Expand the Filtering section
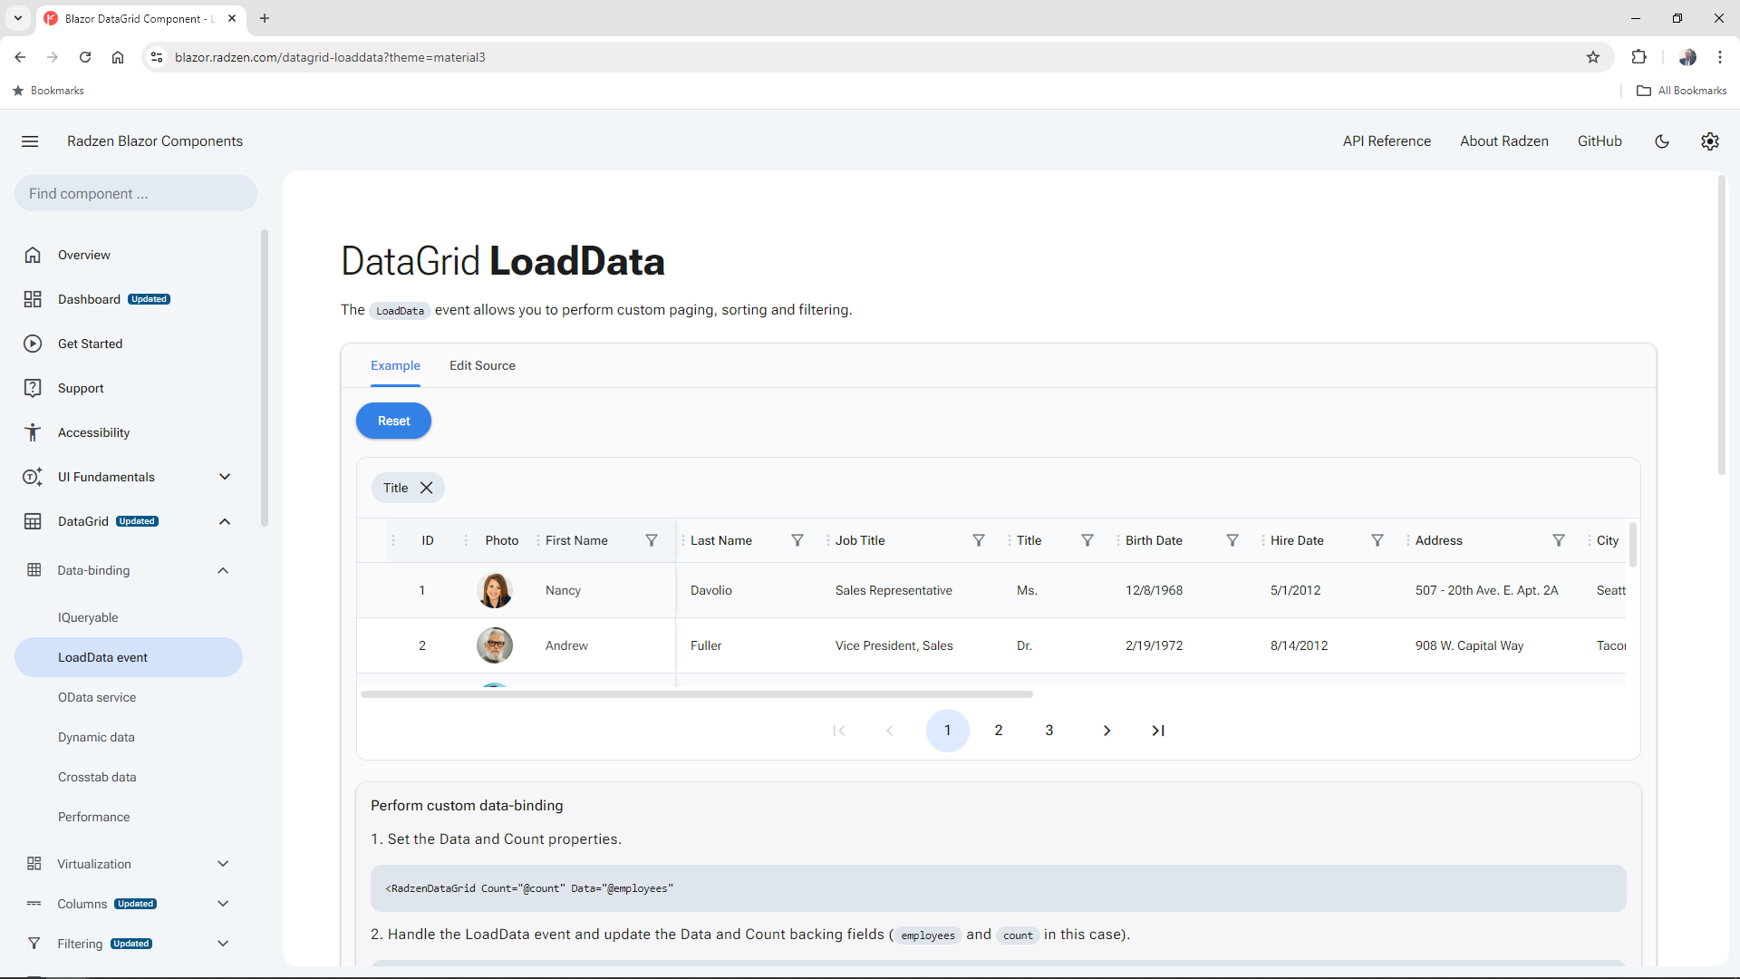 click(223, 944)
